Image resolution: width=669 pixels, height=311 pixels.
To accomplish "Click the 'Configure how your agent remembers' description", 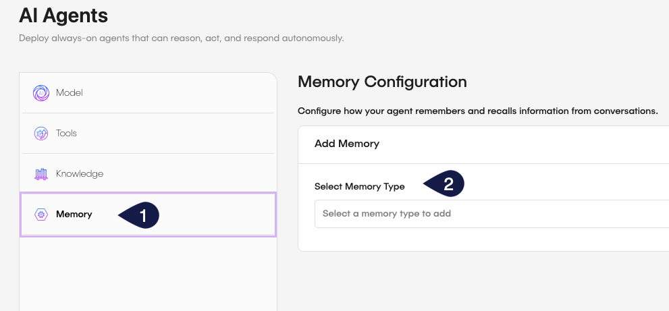I will click(477, 111).
